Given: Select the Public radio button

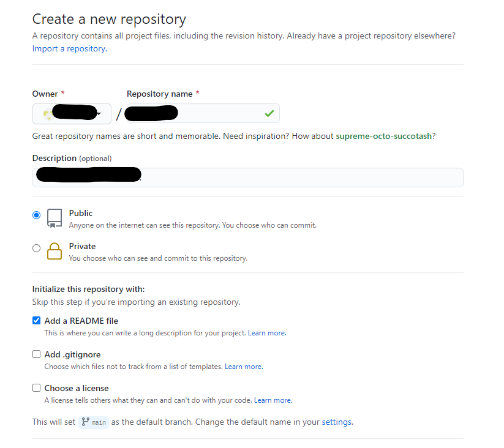Looking at the screenshot, I should pos(36,215).
